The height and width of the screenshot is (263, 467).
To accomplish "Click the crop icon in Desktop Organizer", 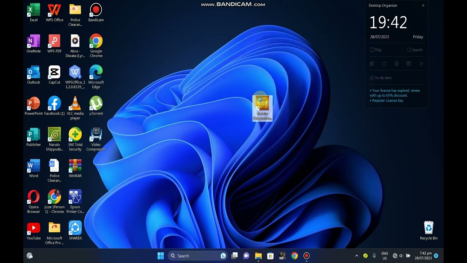I will coord(384,64).
